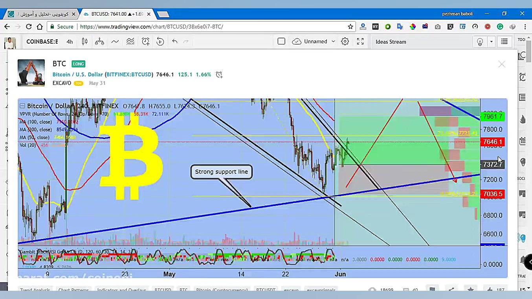Click the camera extension icon

(x=438, y=27)
